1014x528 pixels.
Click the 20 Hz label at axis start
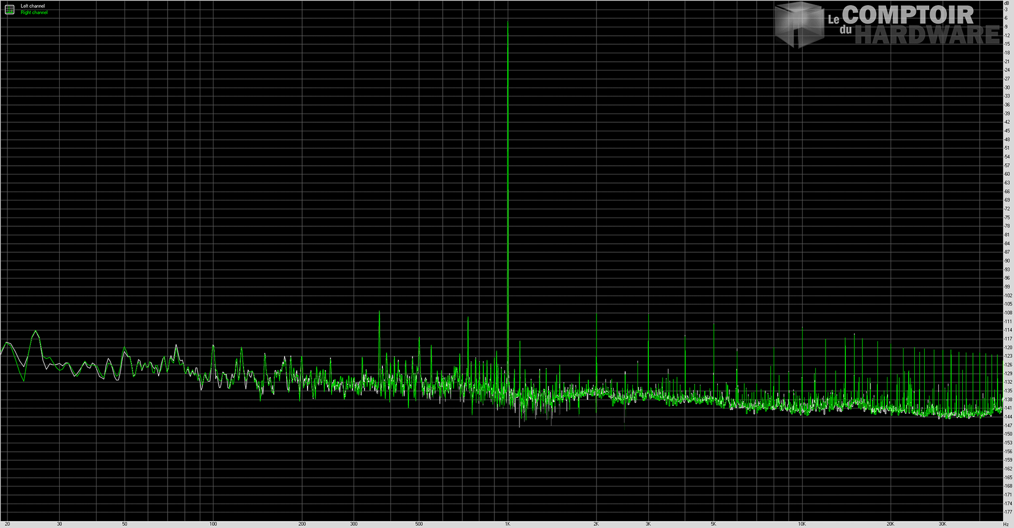7,524
